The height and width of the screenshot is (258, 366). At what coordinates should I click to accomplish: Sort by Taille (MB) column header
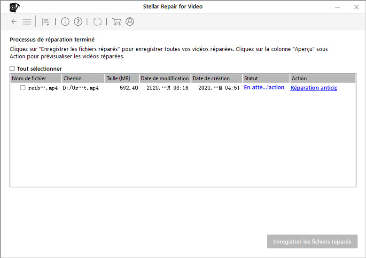pos(122,78)
